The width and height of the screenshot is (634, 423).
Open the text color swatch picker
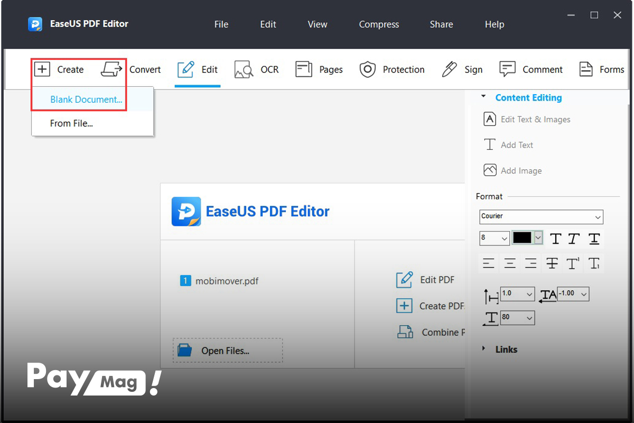click(526, 238)
